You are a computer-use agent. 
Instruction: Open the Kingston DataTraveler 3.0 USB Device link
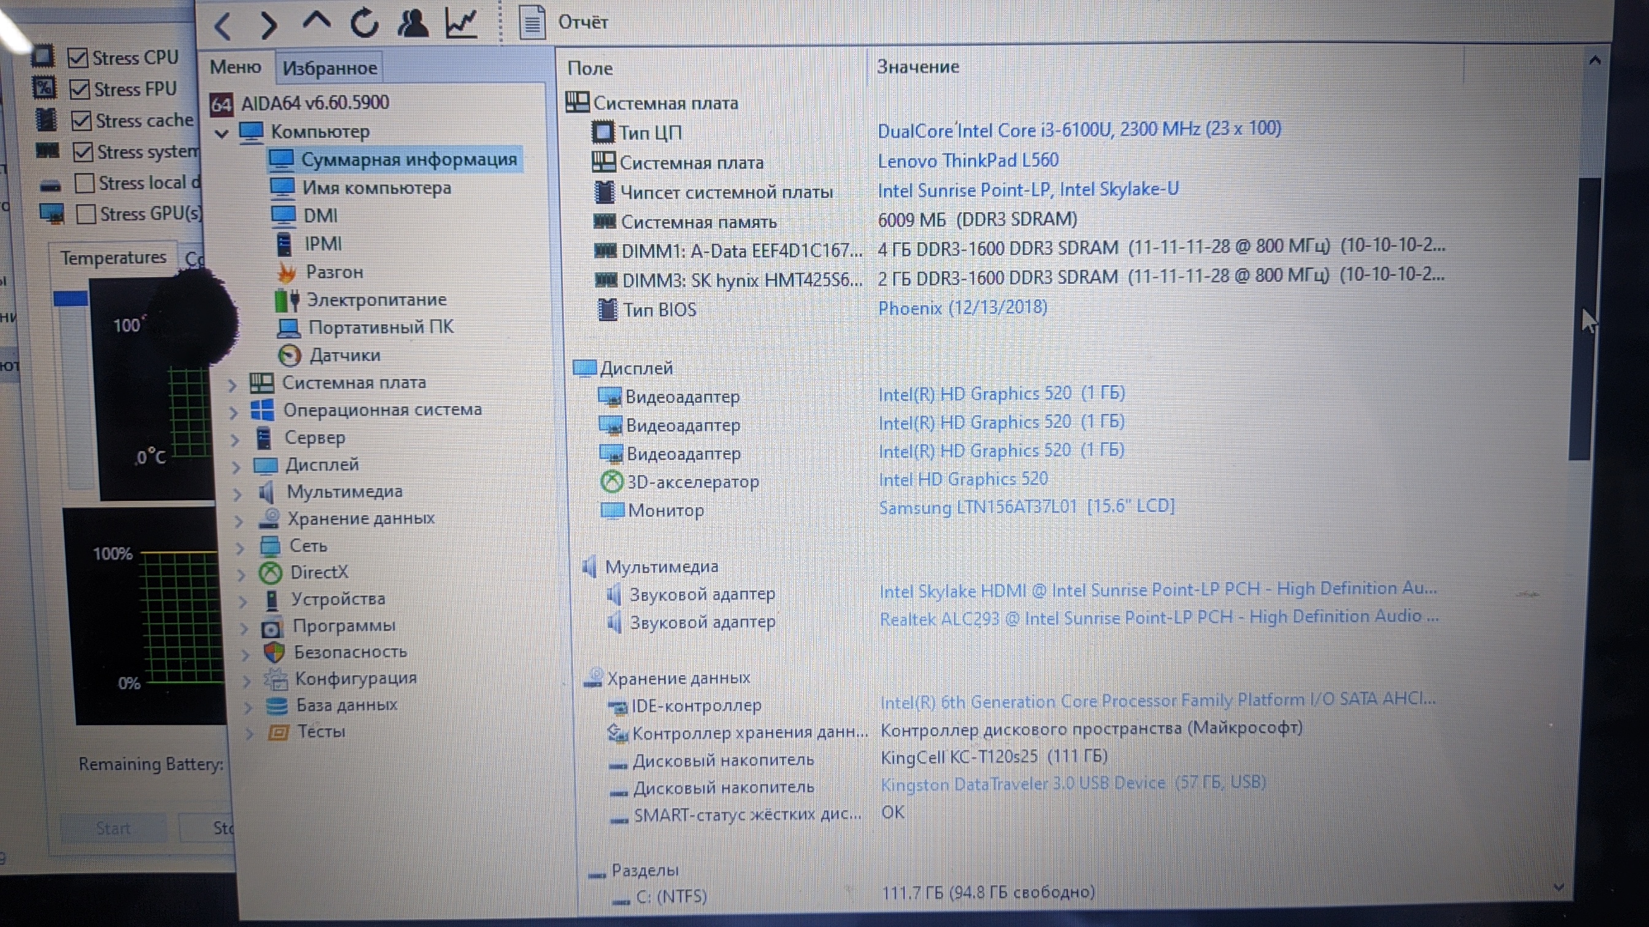coord(1074,784)
